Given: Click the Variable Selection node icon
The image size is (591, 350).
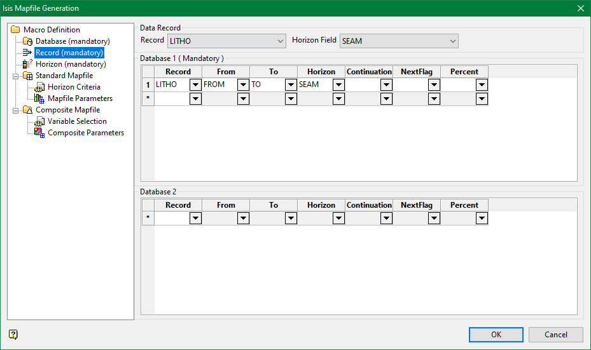Looking at the screenshot, I should coord(39,121).
